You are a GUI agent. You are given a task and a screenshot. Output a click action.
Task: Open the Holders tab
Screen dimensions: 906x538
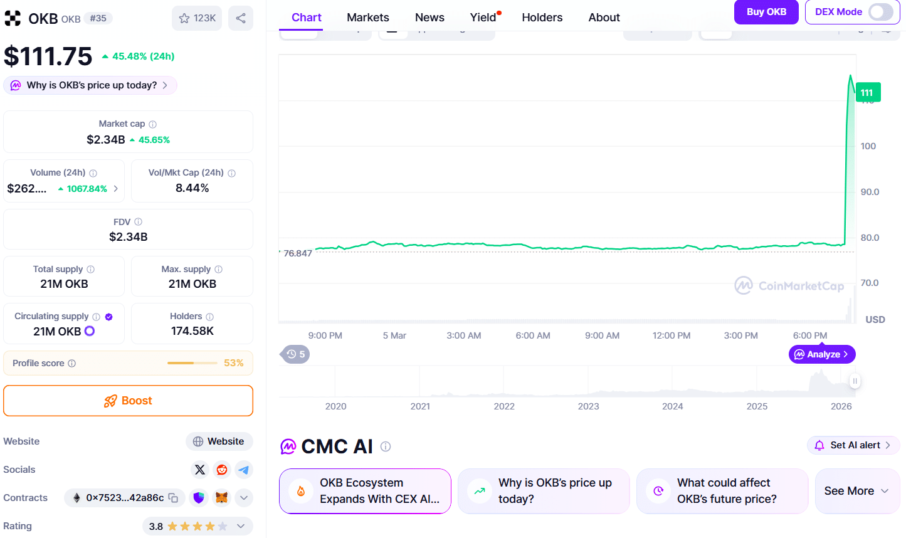tap(542, 18)
